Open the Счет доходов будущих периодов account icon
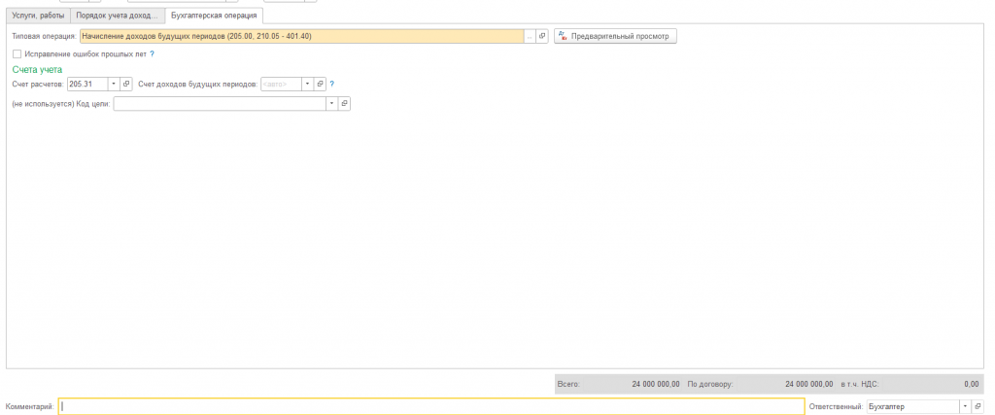The height and width of the screenshot is (415, 995). pos(321,84)
